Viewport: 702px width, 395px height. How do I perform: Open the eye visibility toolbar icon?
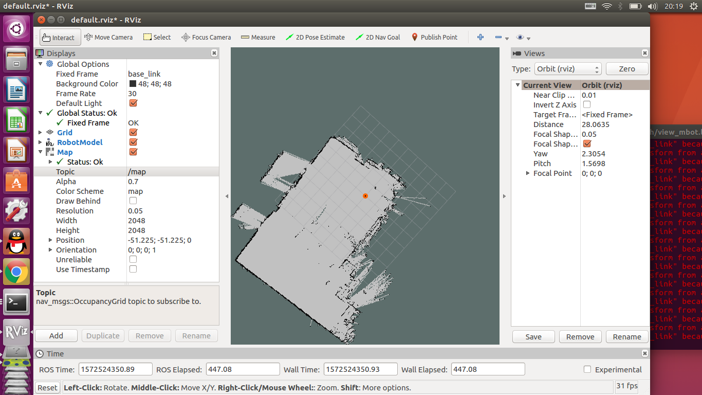point(521,37)
